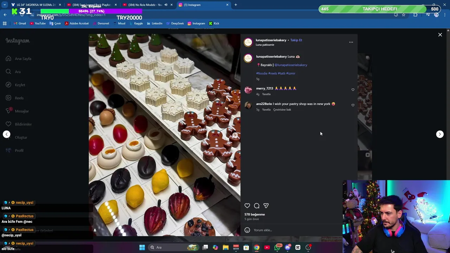Open File Explorer from taskbar
The height and width of the screenshot is (253, 450).
pos(226,247)
